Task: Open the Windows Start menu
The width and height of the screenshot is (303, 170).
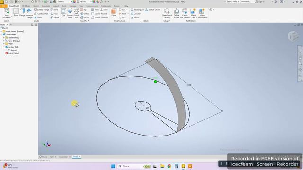Action: [x=113, y=166]
